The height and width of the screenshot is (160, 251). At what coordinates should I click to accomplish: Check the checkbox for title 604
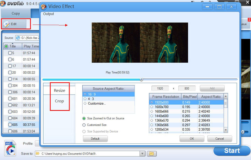click(10, 118)
